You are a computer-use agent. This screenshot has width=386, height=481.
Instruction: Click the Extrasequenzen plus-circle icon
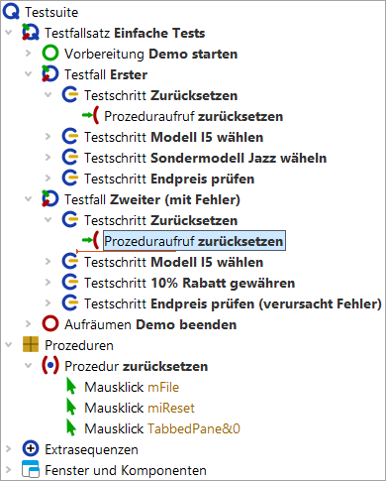(31, 449)
